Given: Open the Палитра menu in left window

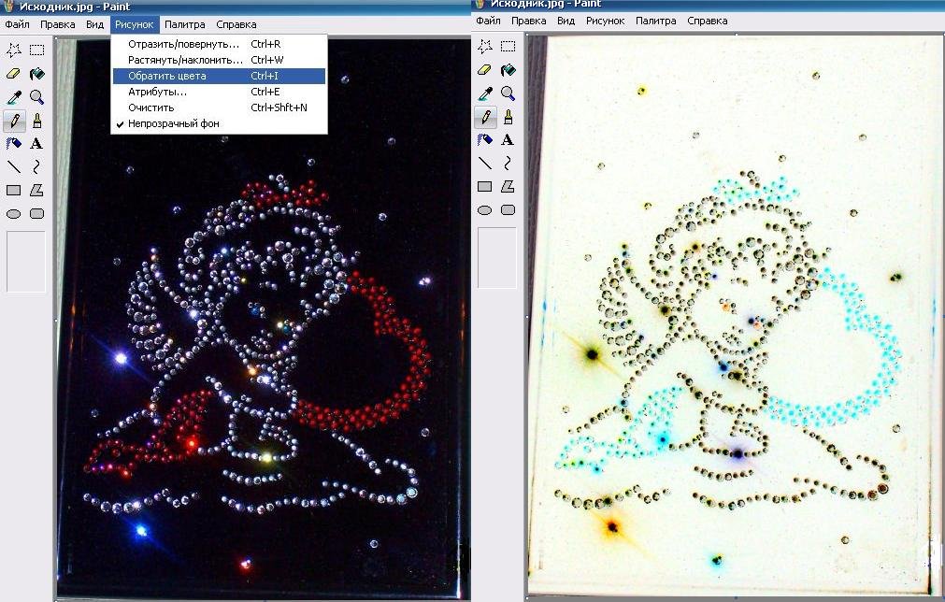Looking at the screenshot, I should [x=183, y=24].
